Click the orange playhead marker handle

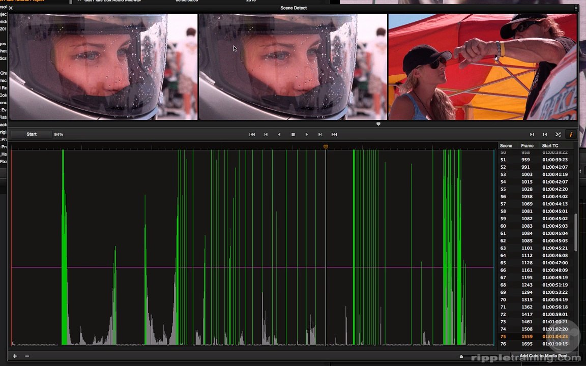[326, 147]
